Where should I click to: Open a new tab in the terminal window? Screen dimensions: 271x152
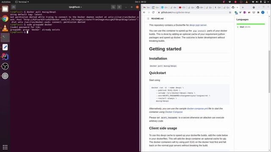(14, 7)
